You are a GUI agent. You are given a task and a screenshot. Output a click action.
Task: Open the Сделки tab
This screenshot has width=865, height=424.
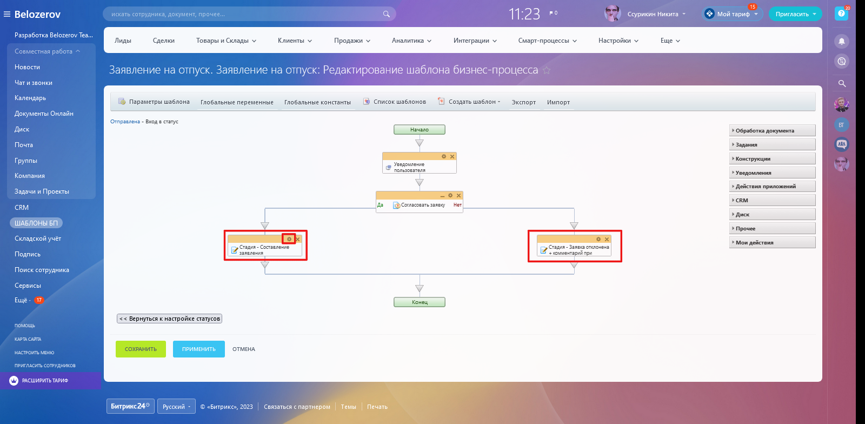coord(164,41)
